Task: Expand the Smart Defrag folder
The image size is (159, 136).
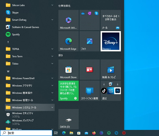Action: tap(52, 20)
